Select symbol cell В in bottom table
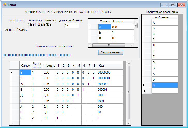 point(25,112)
